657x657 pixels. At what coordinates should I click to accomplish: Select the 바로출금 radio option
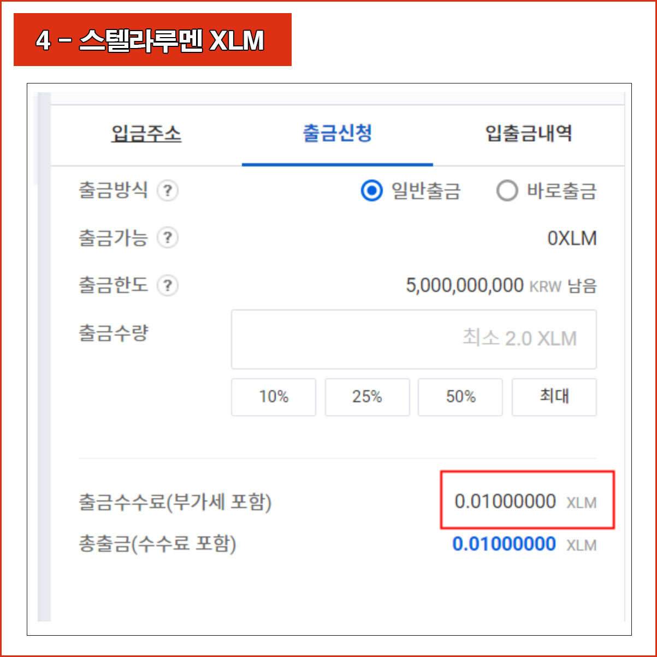(x=546, y=191)
